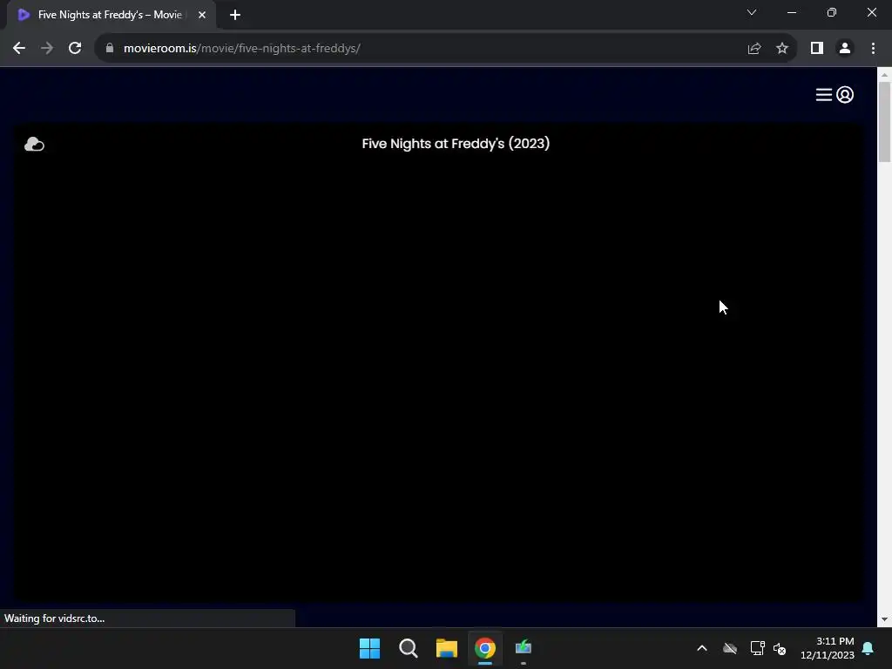Screen dimensions: 892x669
Task: Open the Windows Start menu
Action: tap(369, 648)
